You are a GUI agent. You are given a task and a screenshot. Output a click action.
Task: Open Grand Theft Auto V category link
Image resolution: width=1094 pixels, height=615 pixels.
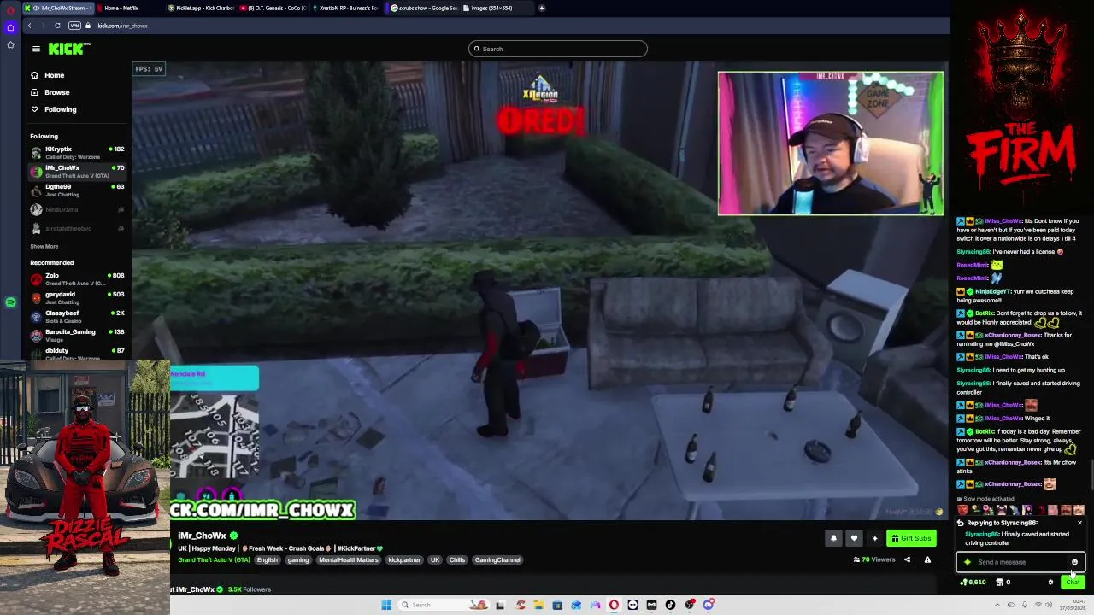[x=214, y=559]
